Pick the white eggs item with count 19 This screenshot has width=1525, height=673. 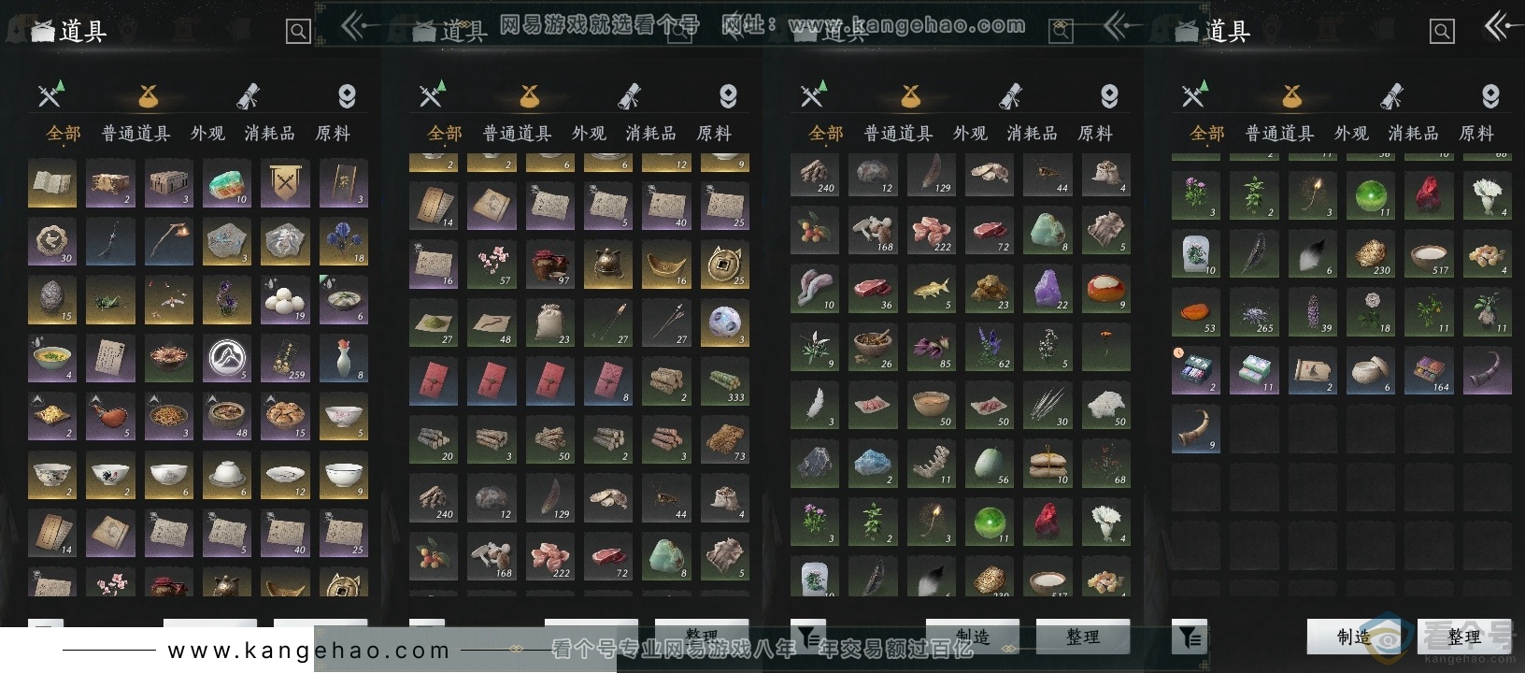(x=285, y=300)
